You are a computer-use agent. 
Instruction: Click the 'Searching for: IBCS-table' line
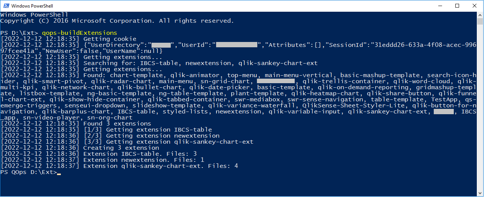pos(159,63)
